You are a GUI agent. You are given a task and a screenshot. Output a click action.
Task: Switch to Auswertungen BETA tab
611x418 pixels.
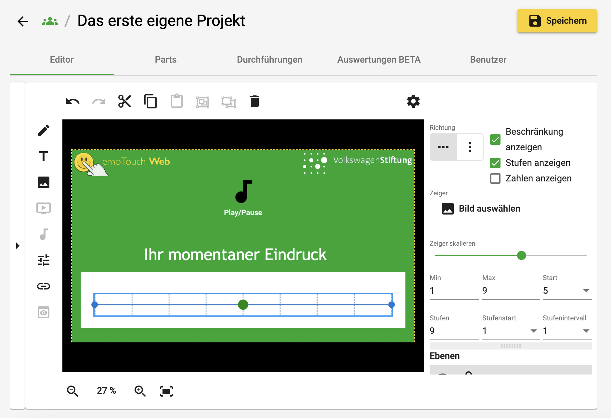(x=379, y=59)
